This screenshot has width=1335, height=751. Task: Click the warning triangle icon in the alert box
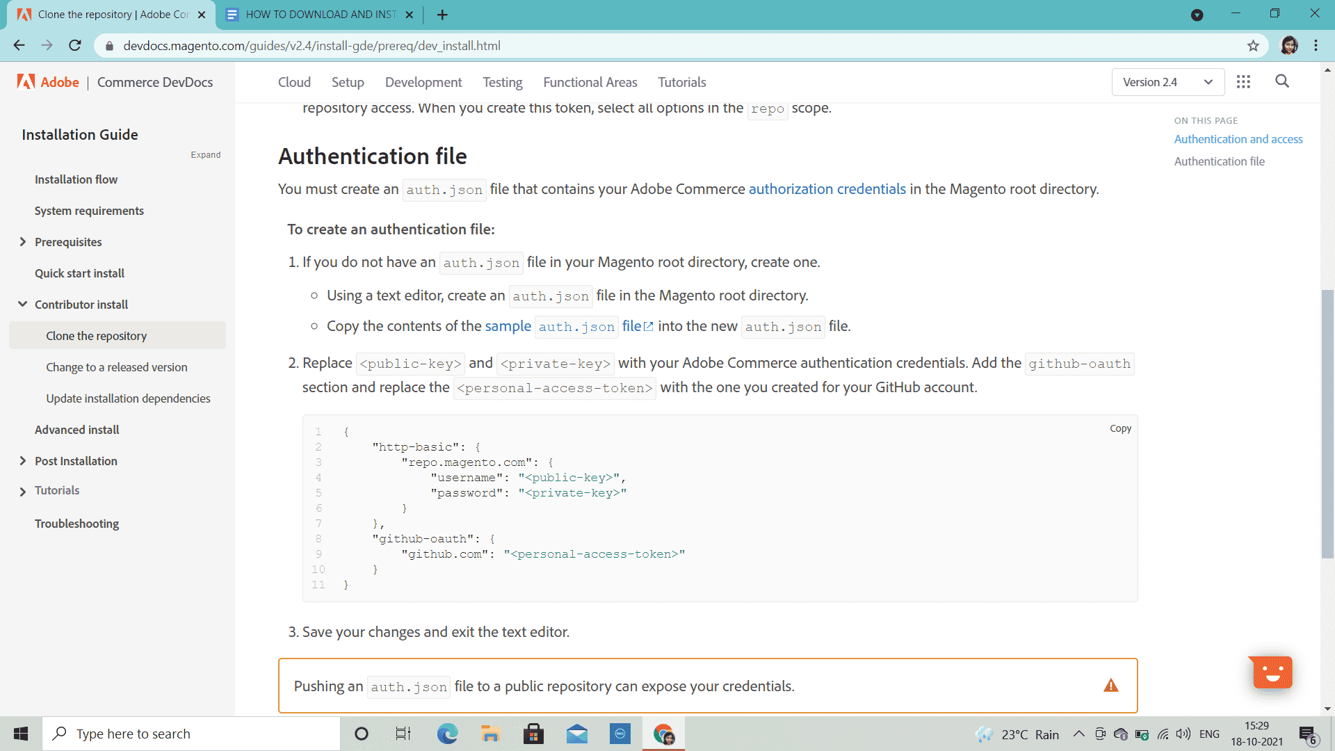[1111, 686]
